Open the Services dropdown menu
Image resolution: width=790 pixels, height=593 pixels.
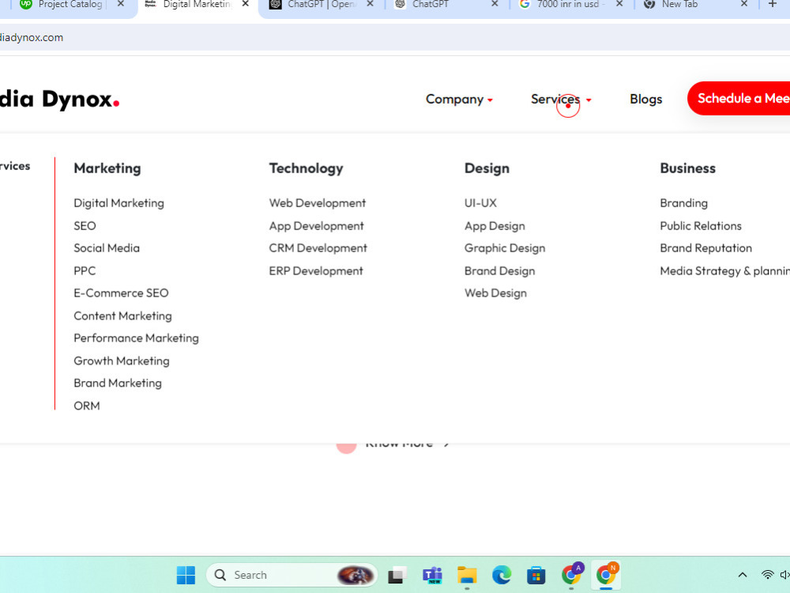[x=561, y=100]
